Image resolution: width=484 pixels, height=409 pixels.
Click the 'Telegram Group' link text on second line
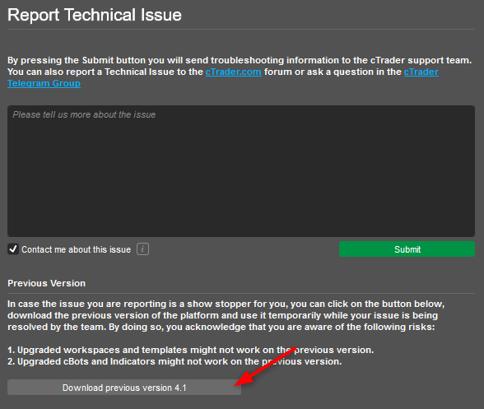click(x=44, y=83)
